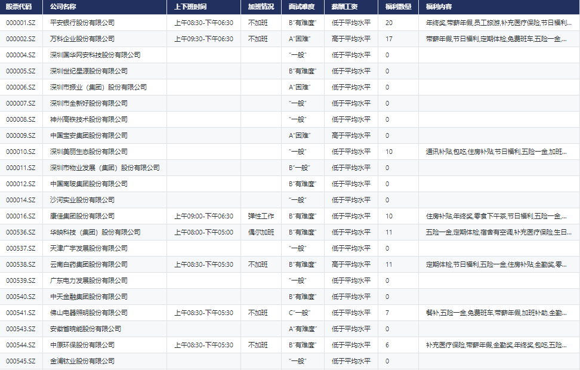This screenshot has width=580, height=370.
Task: Select stock code 000543.SZ
Action: (x=21, y=329)
